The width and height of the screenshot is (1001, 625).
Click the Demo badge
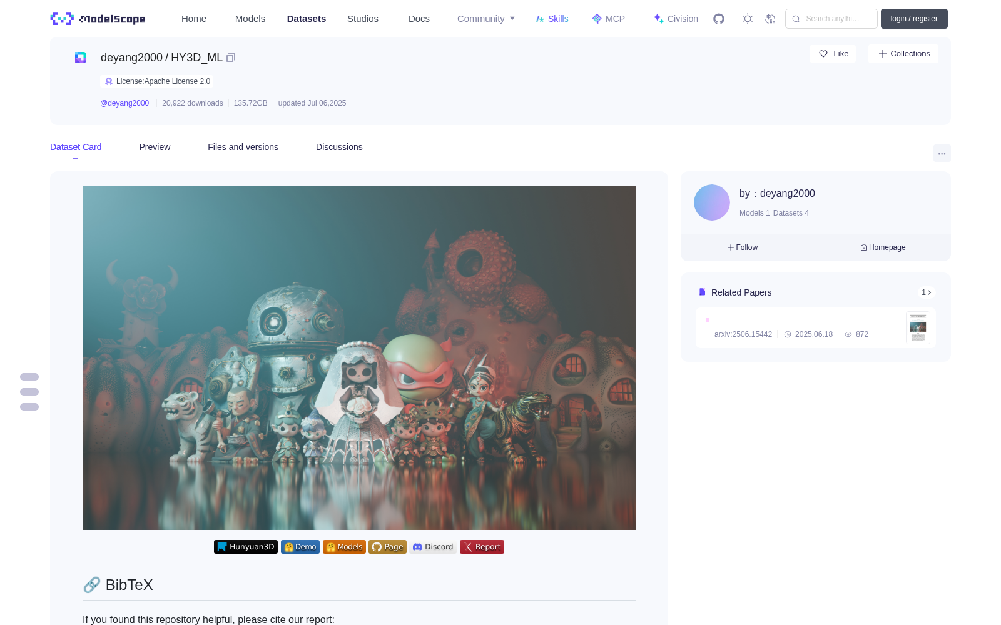pos(300,547)
